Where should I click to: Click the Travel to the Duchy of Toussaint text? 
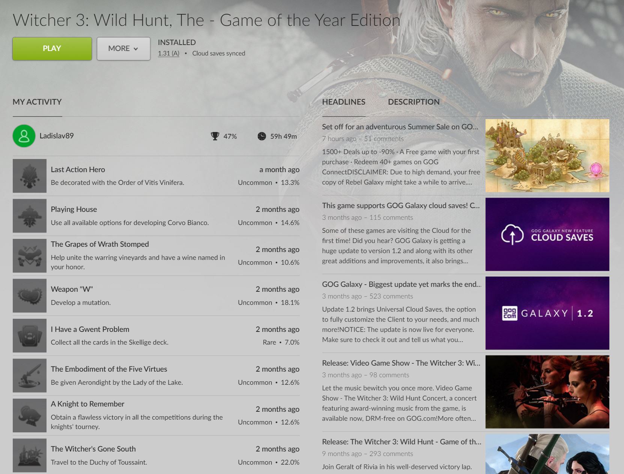[x=99, y=462]
